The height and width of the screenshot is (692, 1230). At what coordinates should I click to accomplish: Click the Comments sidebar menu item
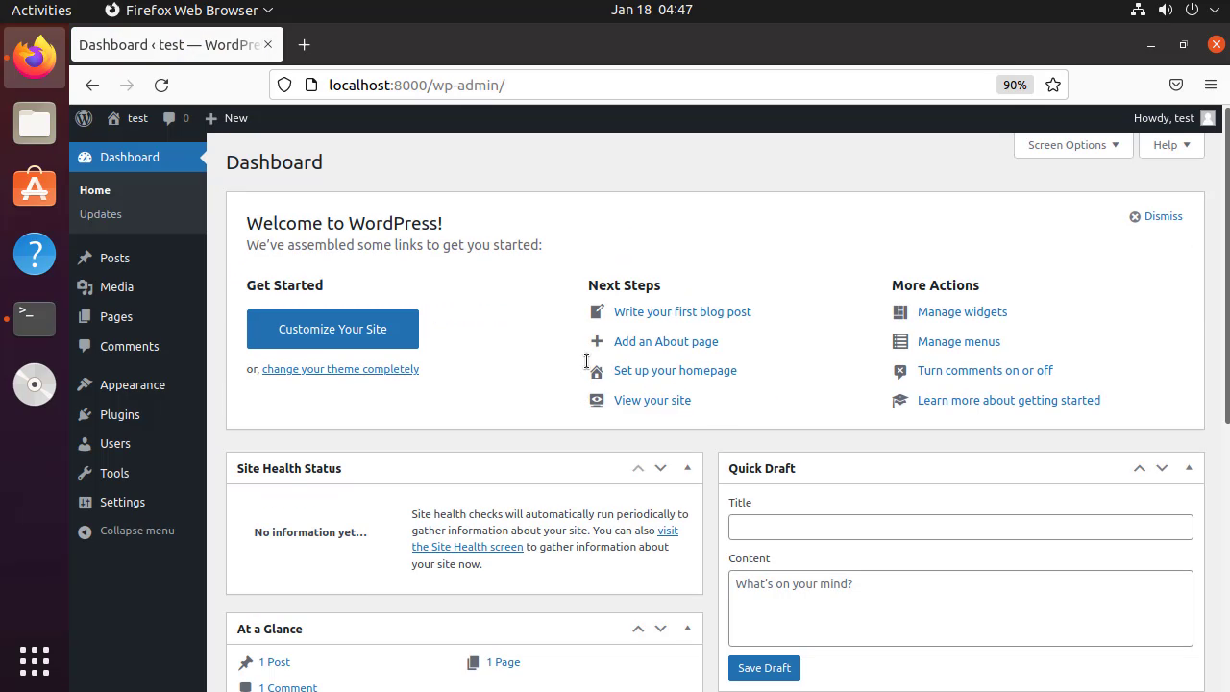[137, 346]
